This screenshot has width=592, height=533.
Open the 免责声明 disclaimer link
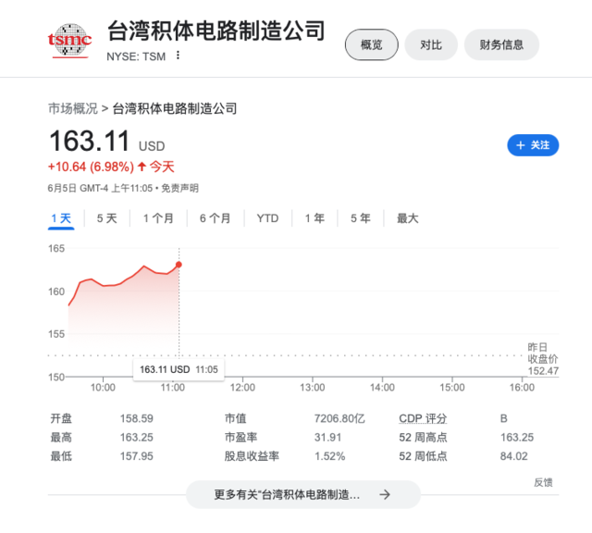point(179,188)
